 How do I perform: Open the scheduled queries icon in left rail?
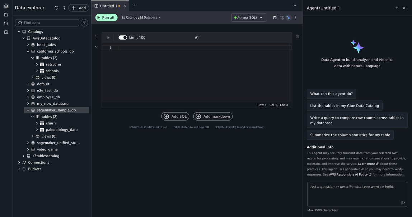6,32
